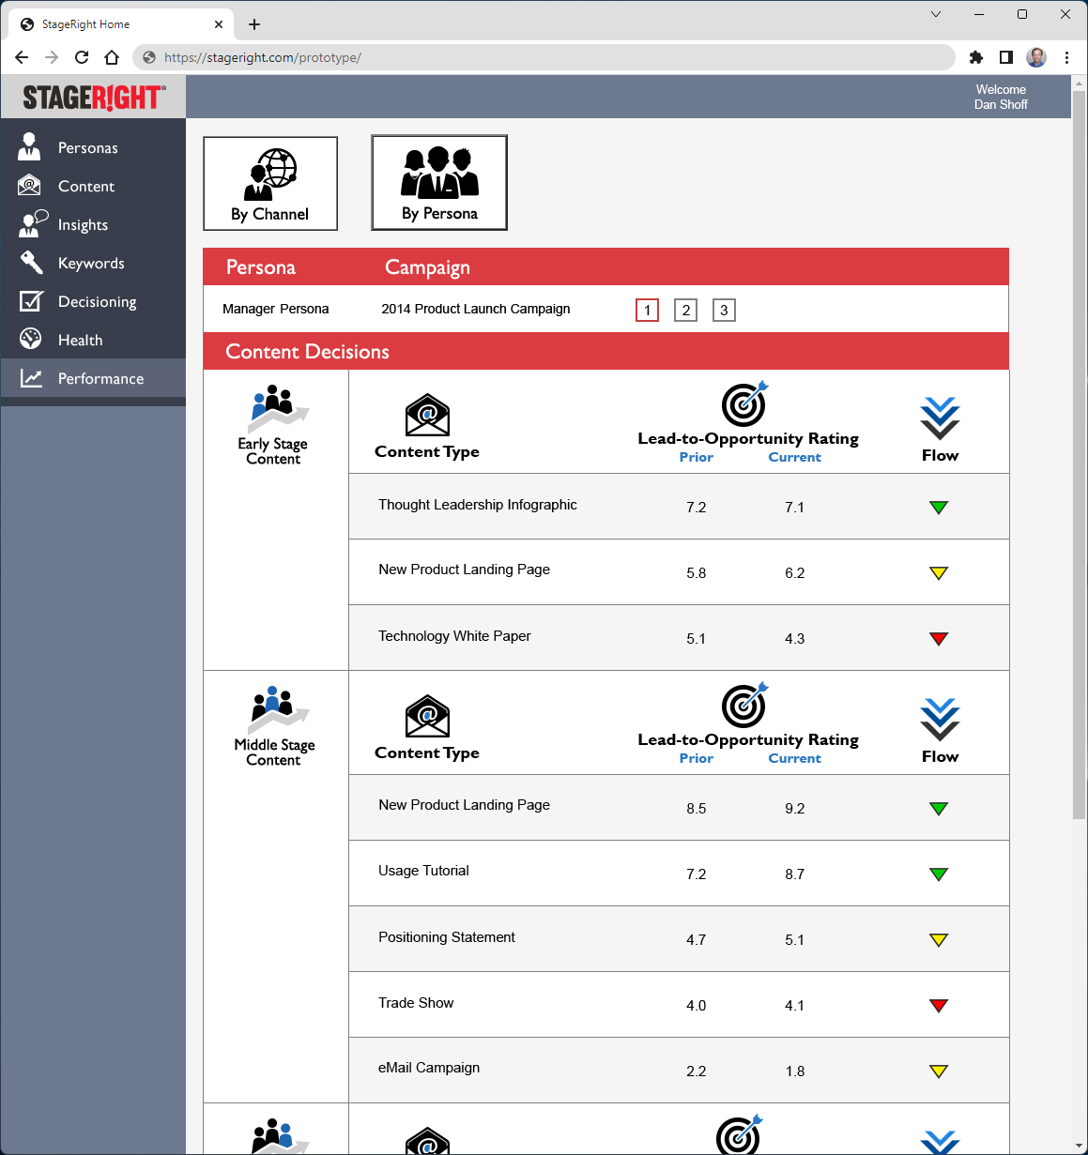
Task: Click the browser address bar
Action: pos(544,57)
